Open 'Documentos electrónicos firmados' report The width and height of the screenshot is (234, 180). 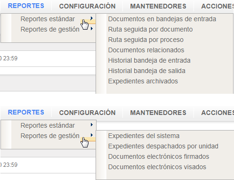point(159,156)
